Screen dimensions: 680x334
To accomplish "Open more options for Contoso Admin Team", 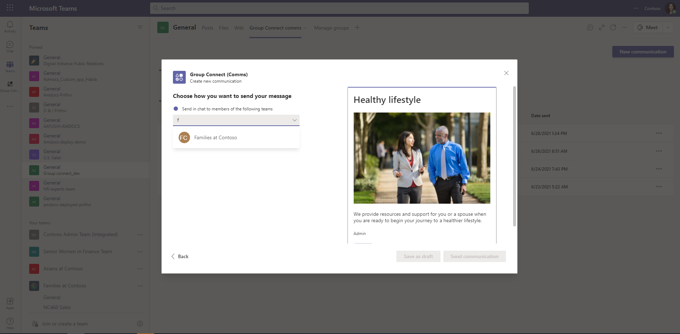I will pos(140,235).
